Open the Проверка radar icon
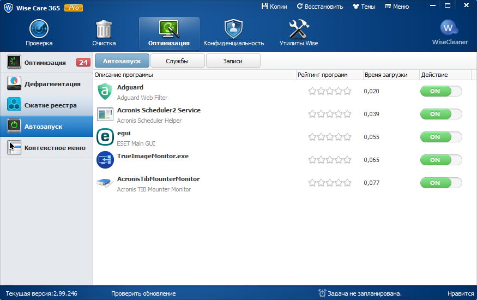Image resolution: width=477 pixels, height=300 pixels. pos(39,29)
